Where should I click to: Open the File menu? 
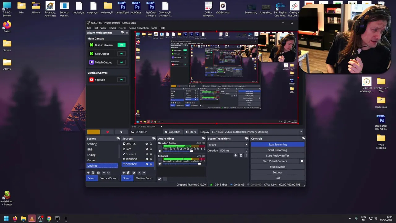89,28
